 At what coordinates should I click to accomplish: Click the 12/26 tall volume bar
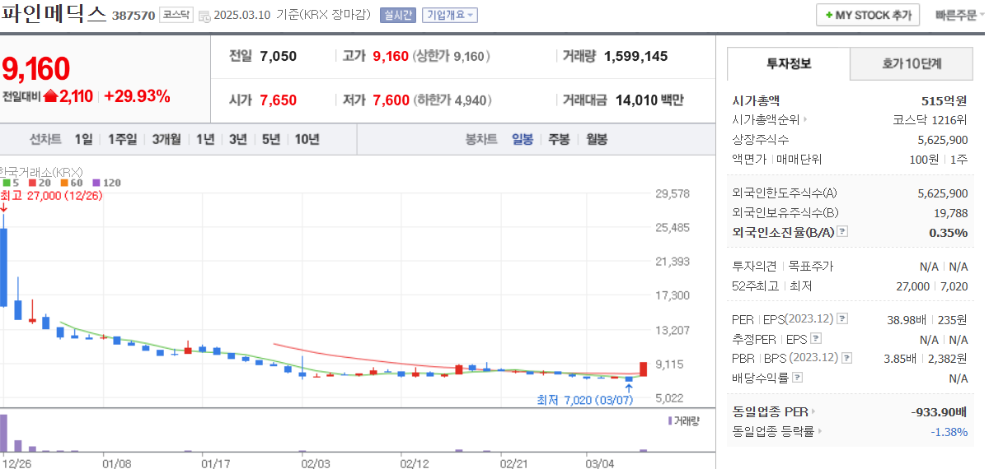click(3, 433)
